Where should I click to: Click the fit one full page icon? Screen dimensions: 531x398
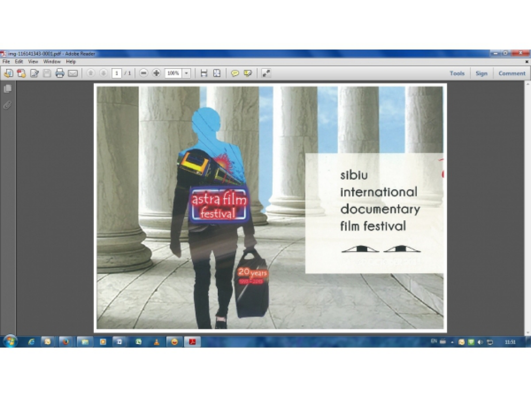(x=217, y=73)
